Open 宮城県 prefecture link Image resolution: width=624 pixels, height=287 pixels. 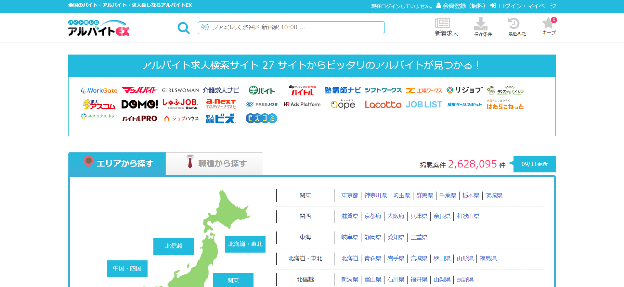click(419, 258)
